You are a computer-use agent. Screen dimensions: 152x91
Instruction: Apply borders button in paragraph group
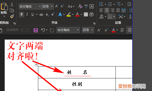(110, 16)
